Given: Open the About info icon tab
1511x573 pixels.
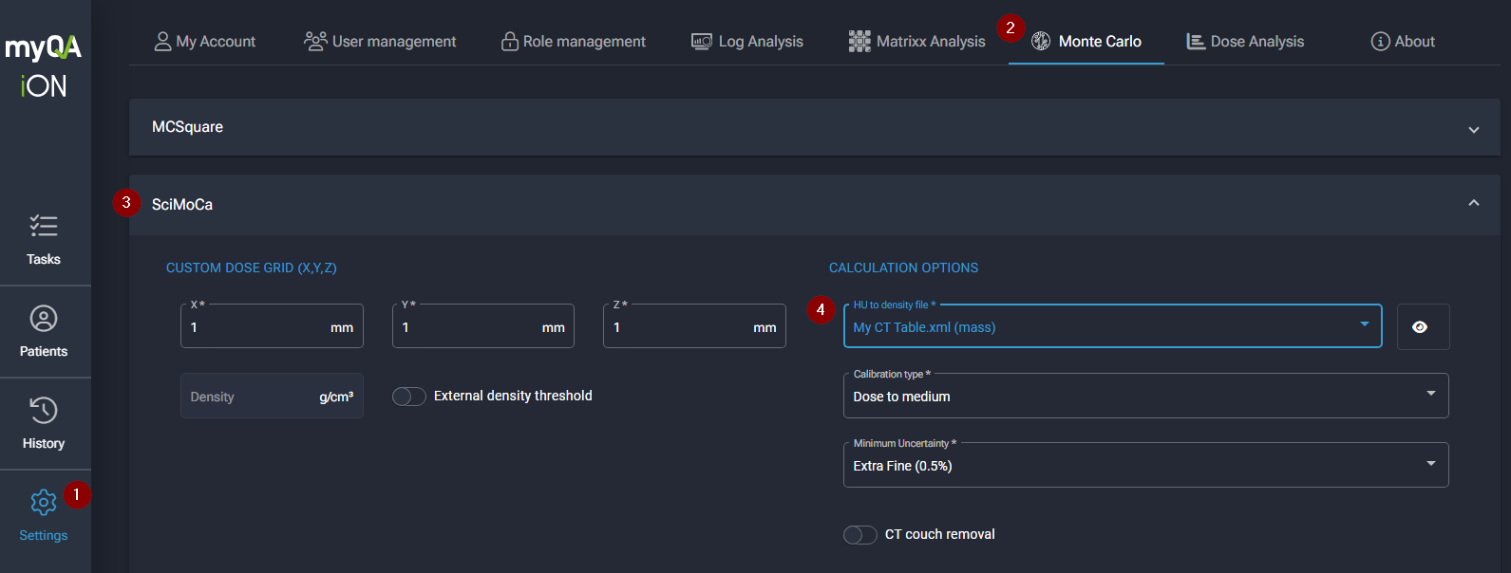Looking at the screenshot, I should [1380, 42].
